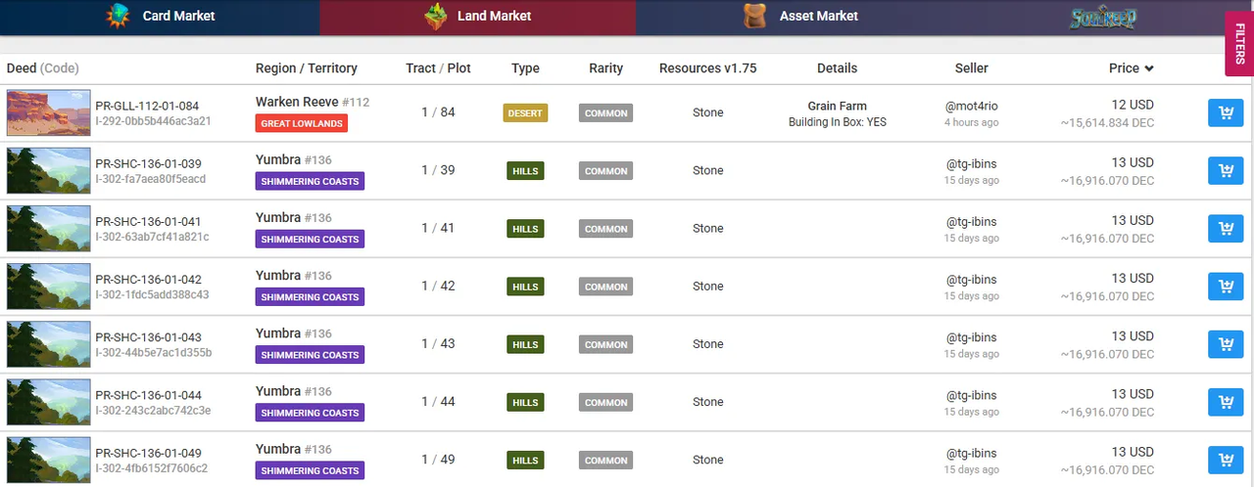Add plot PR-SHC-136-01-044 to cart
Image resolution: width=1254 pixels, height=487 pixels.
(x=1226, y=402)
